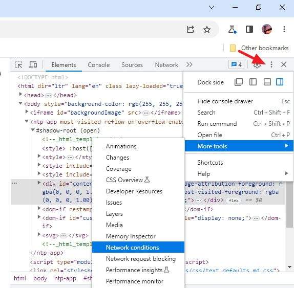
Task: Open Chrome Labs flask icon
Action: pos(232,29)
